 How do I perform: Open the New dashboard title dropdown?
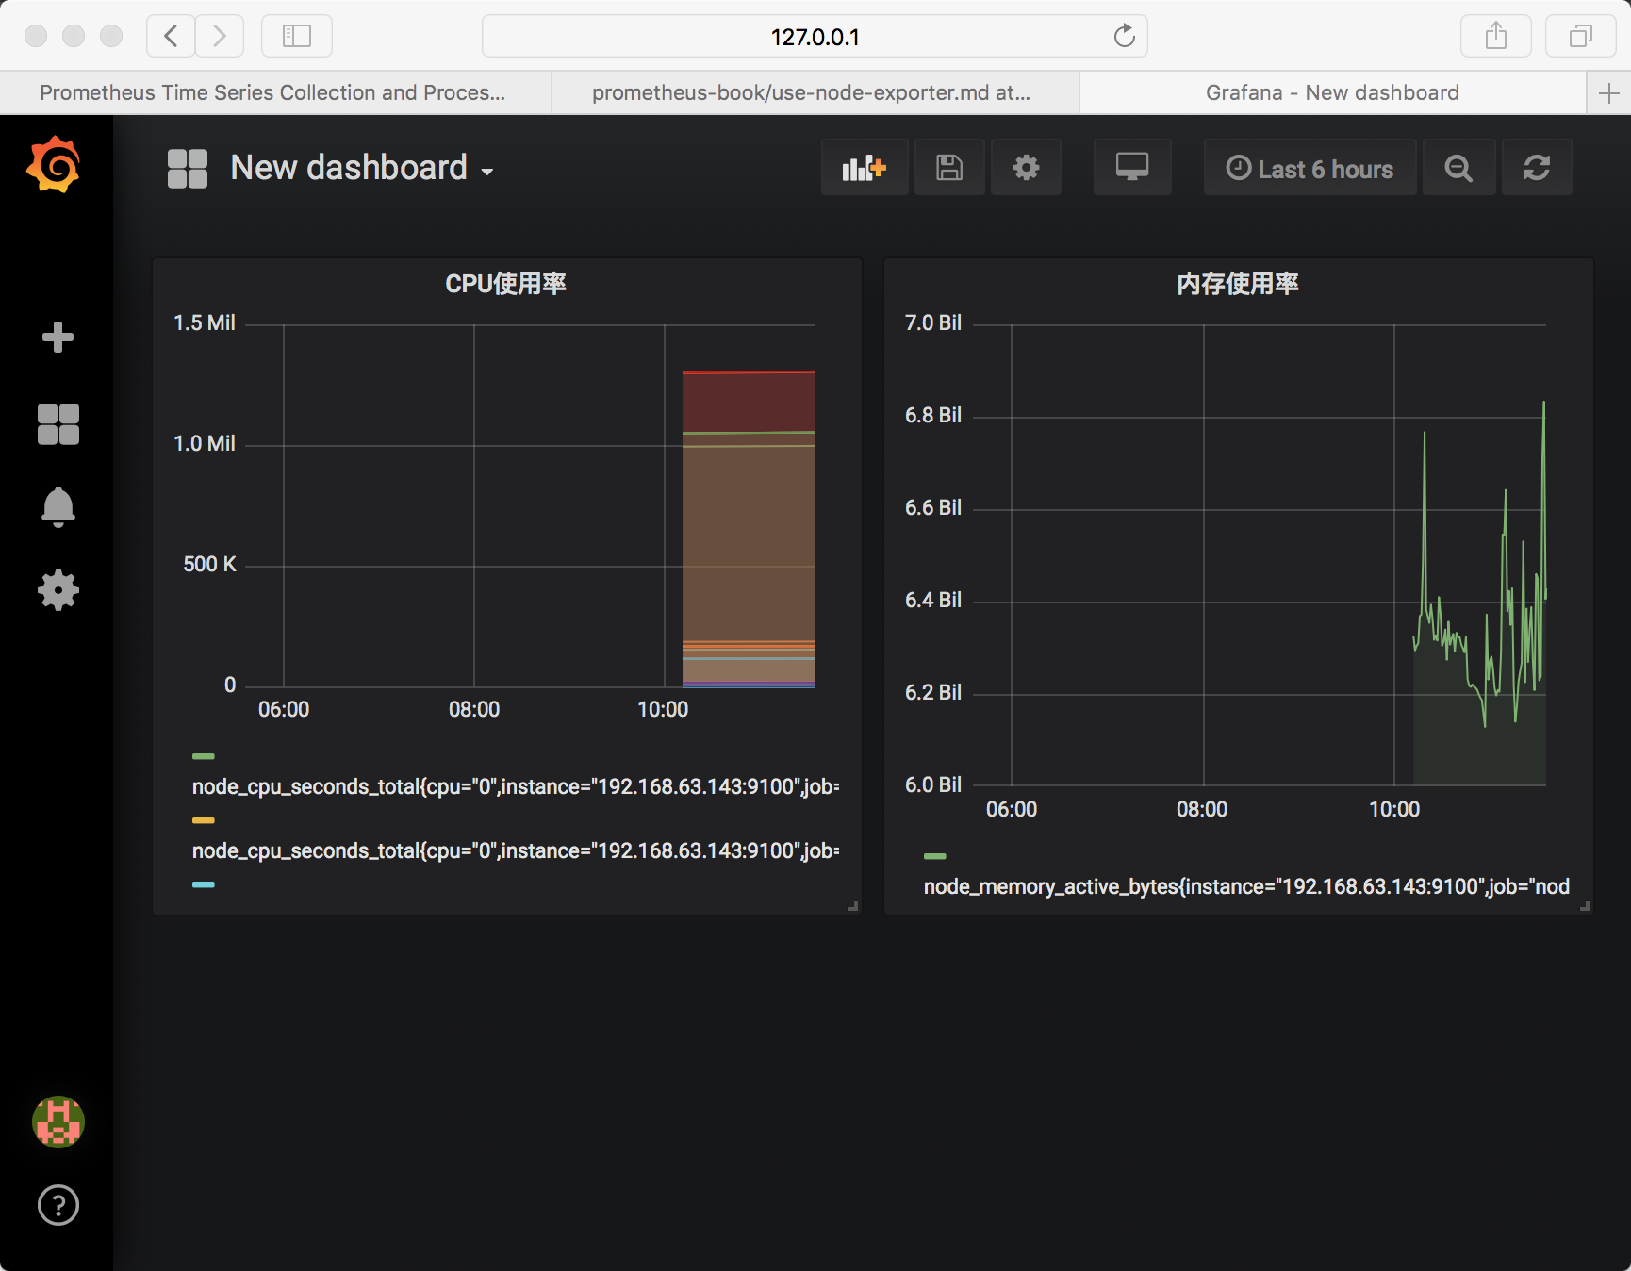point(362,168)
